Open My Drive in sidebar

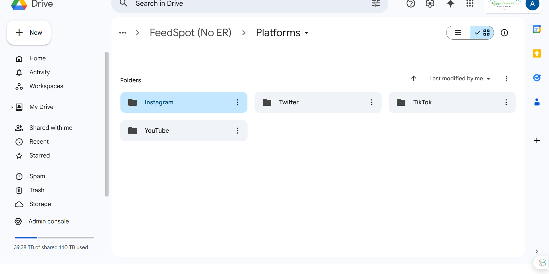(41, 107)
